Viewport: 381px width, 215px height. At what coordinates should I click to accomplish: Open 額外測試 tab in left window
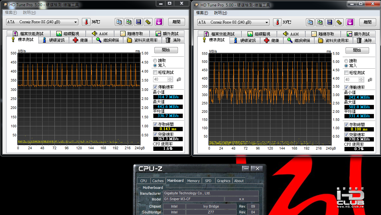167,34
